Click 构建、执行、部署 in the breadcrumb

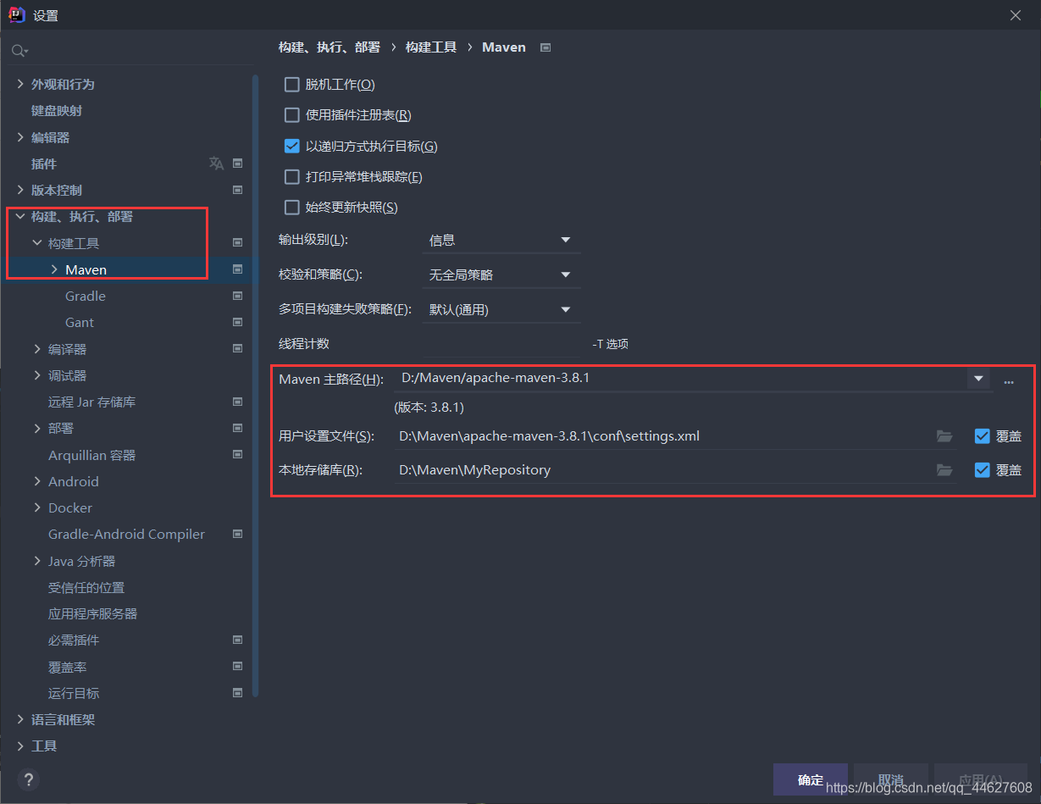[329, 47]
